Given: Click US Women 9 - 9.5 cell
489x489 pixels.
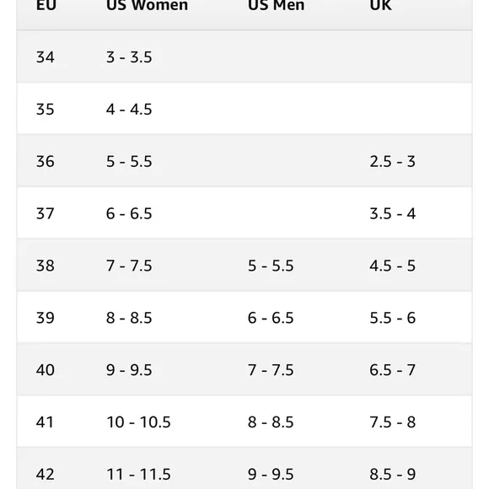Looking at the screenshot, I should click(129, 370).
